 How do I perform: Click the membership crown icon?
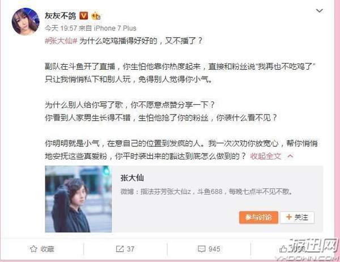point(96,16)
